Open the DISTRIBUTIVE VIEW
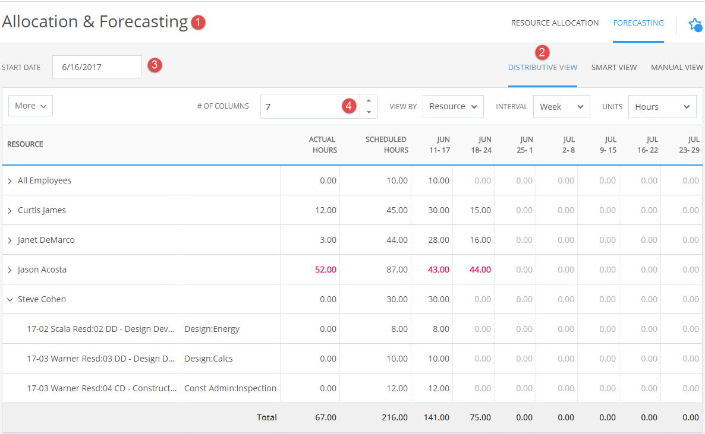 coord(542,67)
